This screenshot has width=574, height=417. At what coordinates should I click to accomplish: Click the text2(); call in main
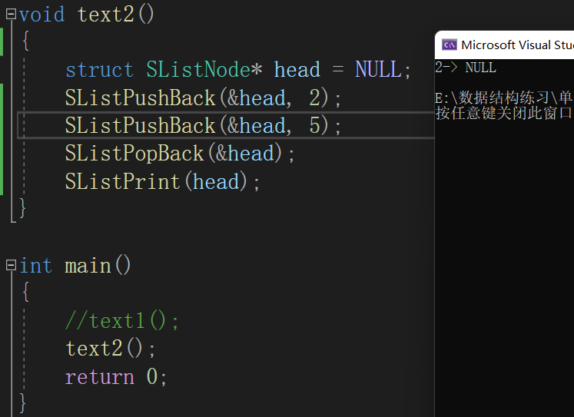111,348
